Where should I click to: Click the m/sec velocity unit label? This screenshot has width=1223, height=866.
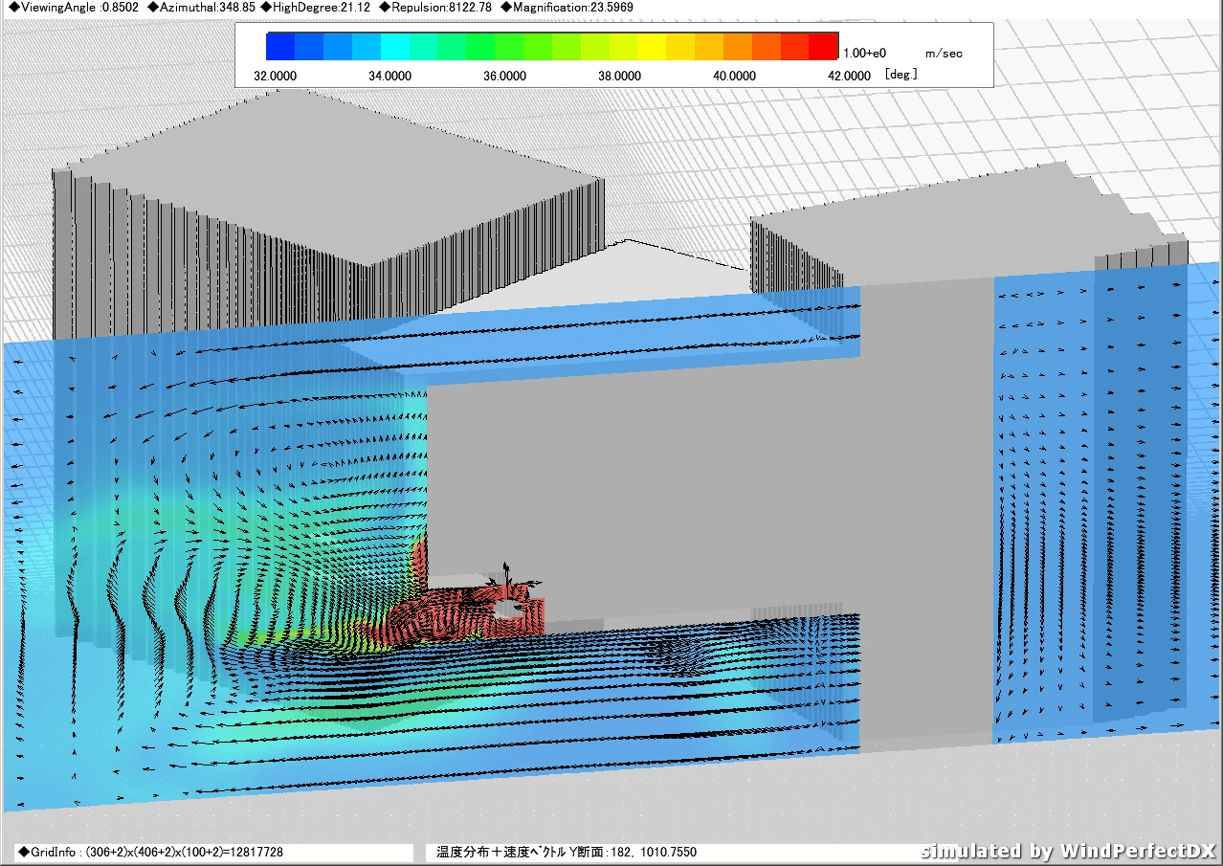pyautogui.click(x=944, y=54)
